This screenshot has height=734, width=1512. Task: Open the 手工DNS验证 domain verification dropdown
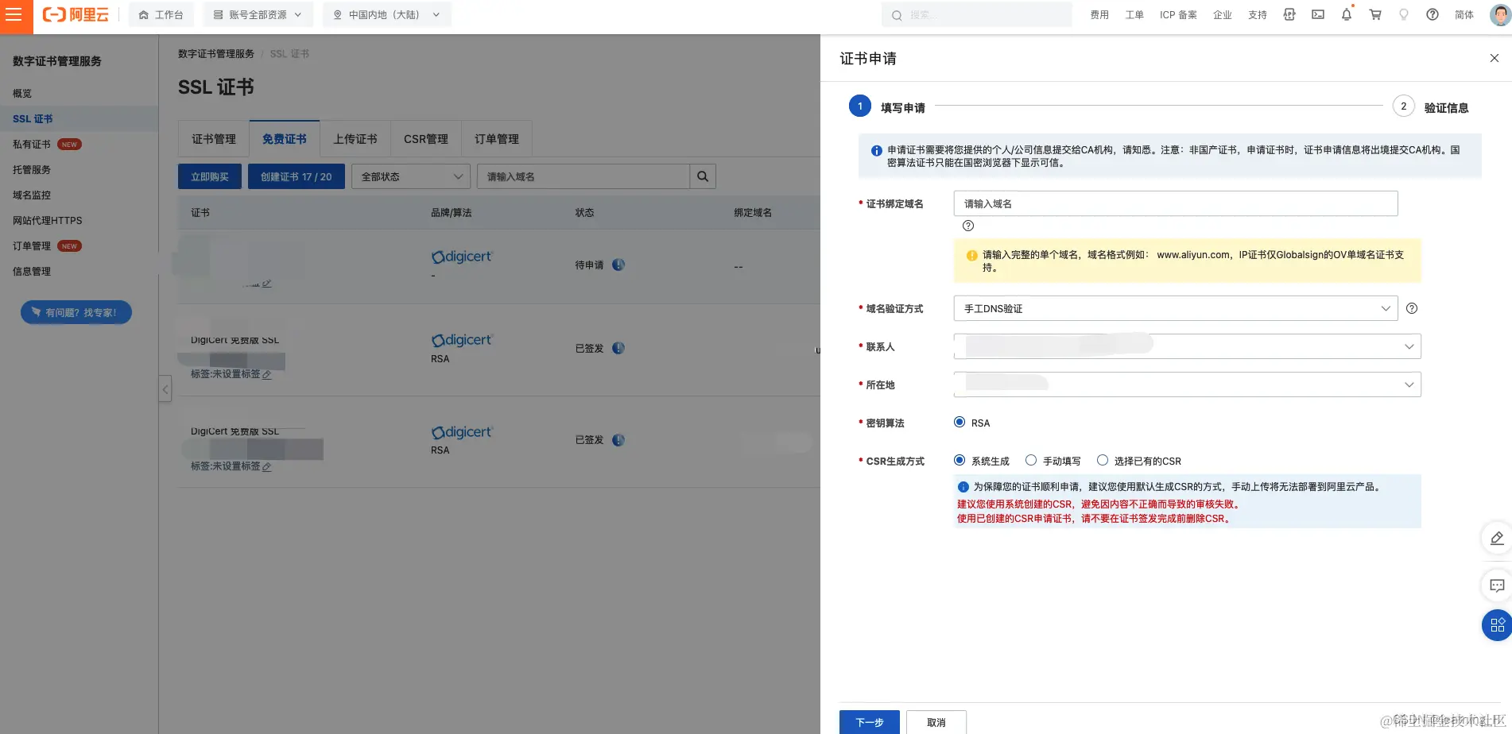[1175, 308]
